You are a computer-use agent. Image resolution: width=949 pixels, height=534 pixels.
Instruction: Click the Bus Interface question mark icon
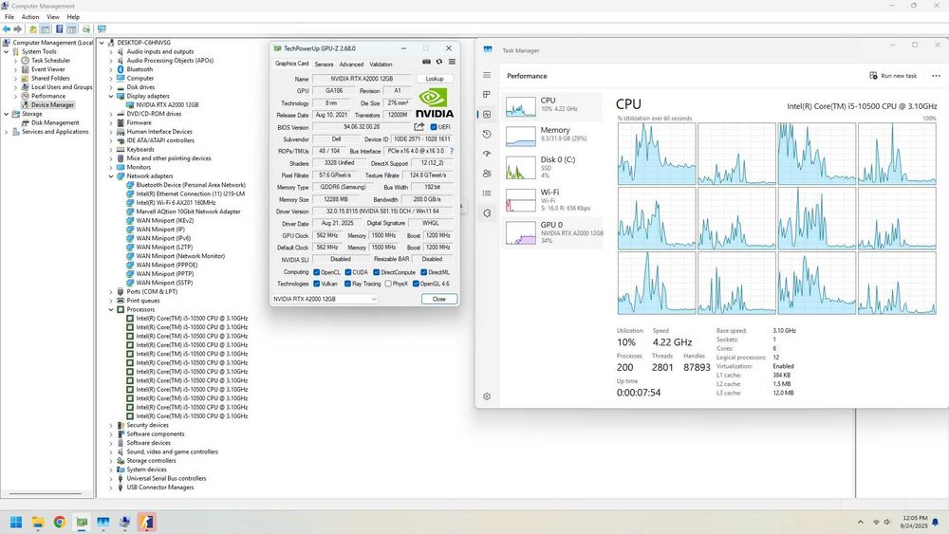[452, 151]
